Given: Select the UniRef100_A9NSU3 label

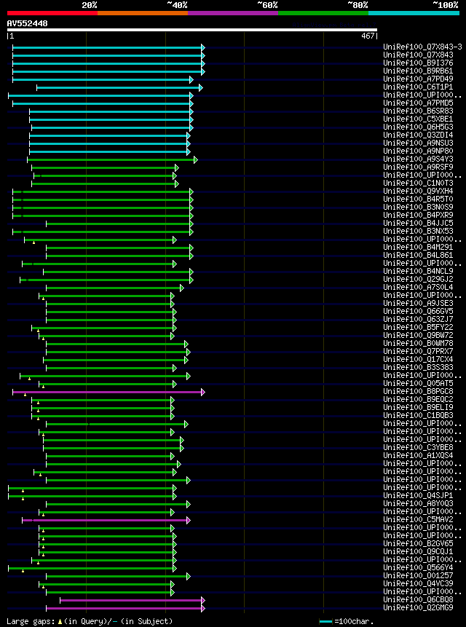Looking at the screenshot, I should click(419, 143).
